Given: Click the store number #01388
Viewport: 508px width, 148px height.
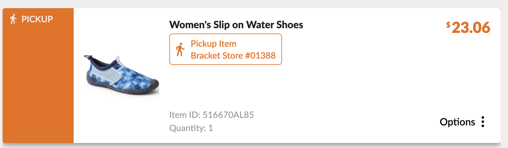Looking at the screenshot, I should tap(260, 55).
